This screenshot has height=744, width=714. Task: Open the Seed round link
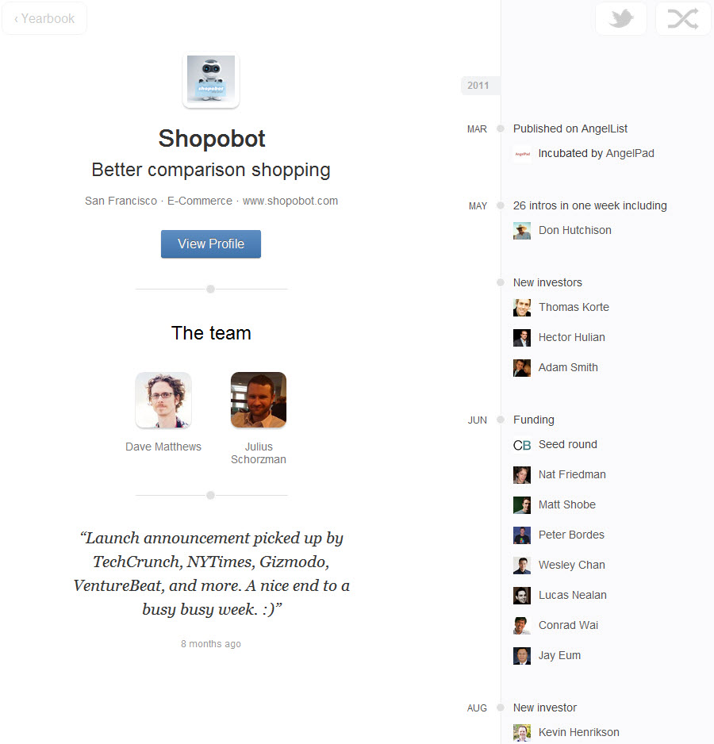click(568, 444)
